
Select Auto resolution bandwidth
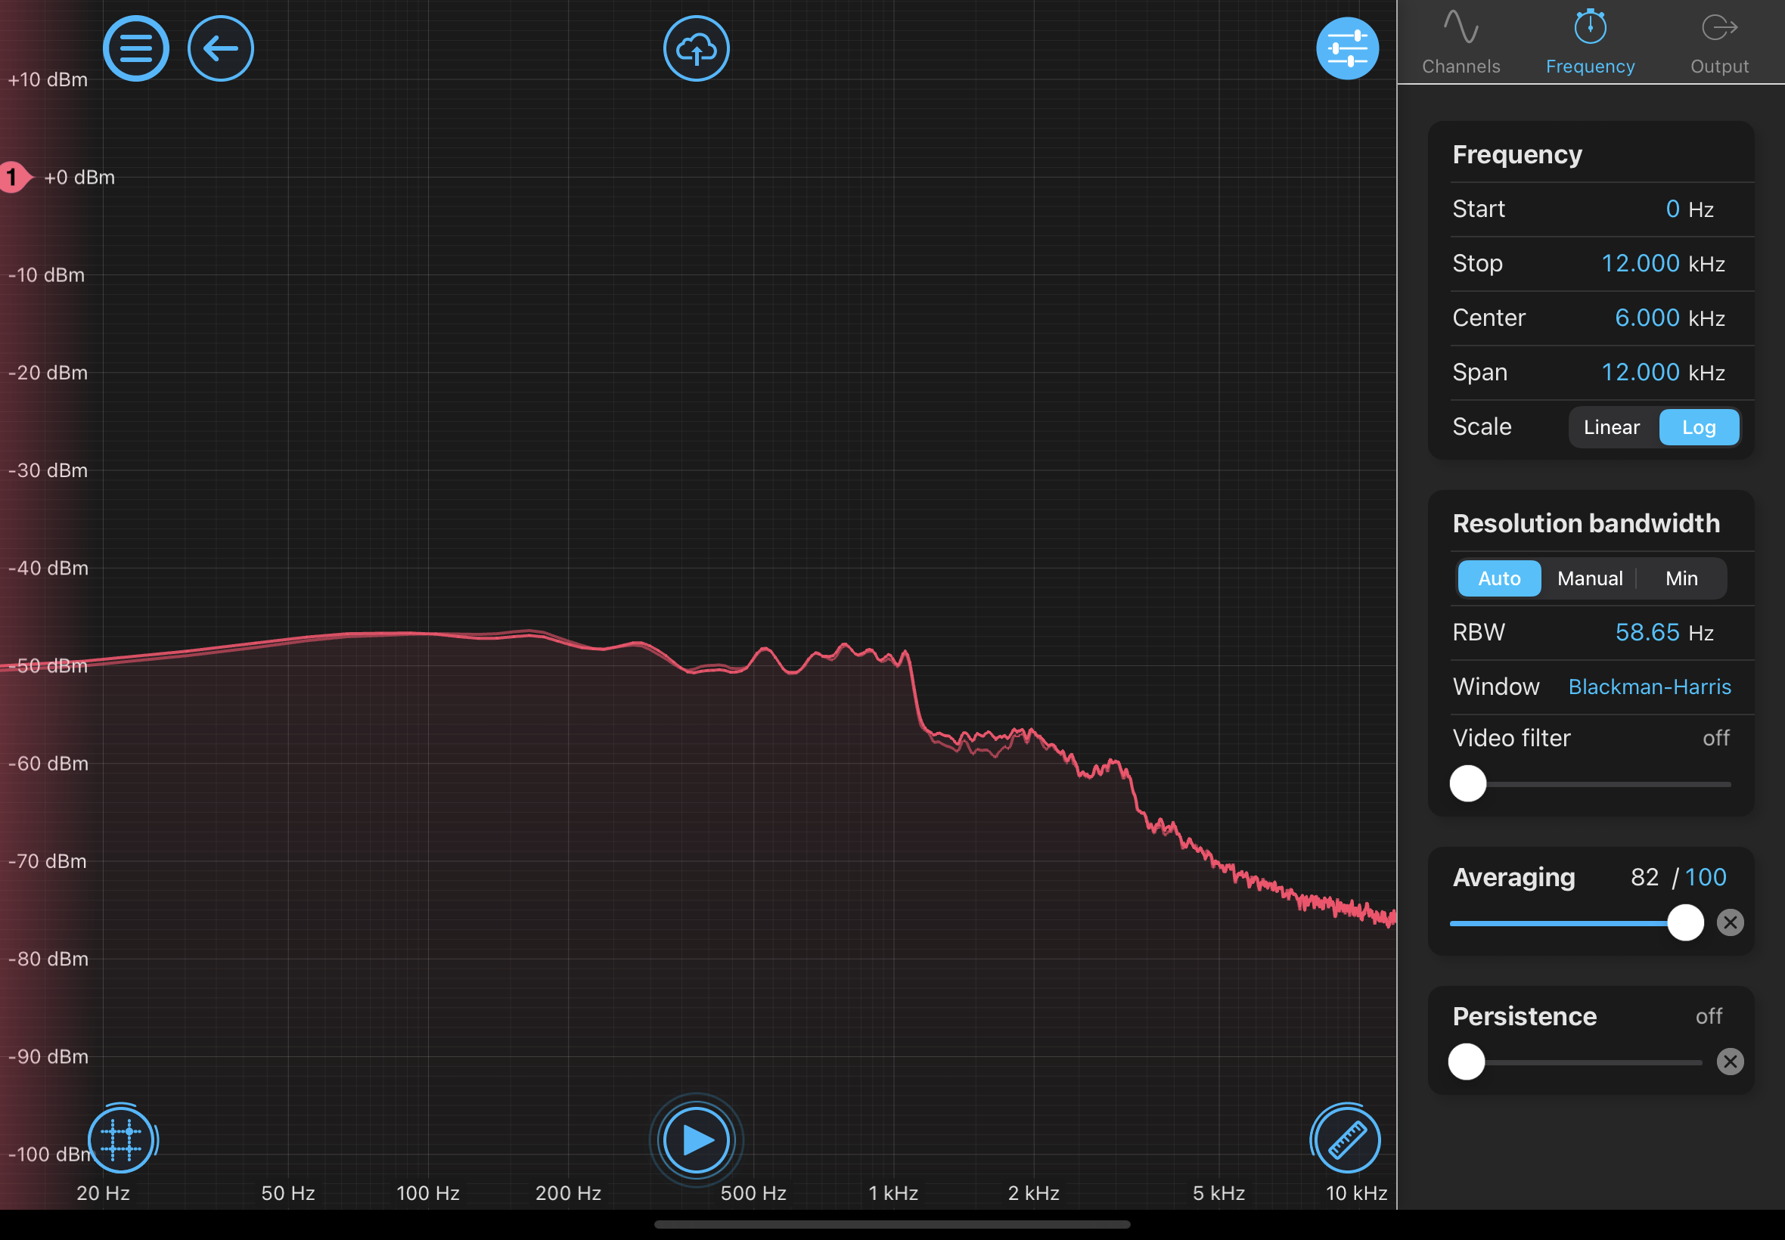tap(1499, 579)
